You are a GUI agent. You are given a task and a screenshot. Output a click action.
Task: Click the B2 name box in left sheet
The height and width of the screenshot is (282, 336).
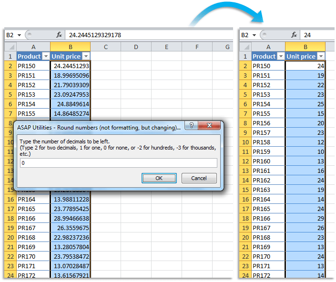[11, 35]
